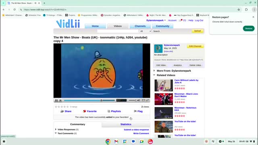Image resolution: width=258 pixels, height=145 pixels.
Task: Open the Help link
Action: [x=191, y=21]
